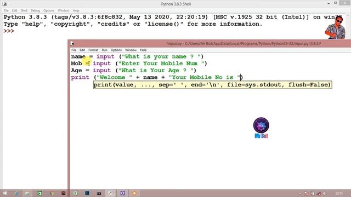This screenshot has height=197, width=351.
Task: Click the input.py editor window title icon
Action: tap(72, 43)
